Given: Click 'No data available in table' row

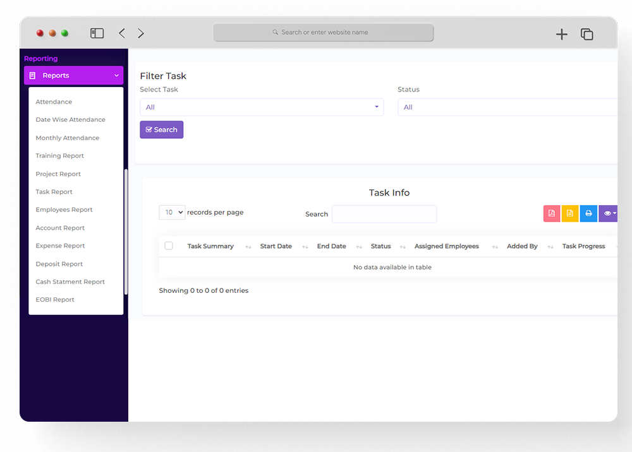Looking at the screenshot, I should (388, 267).
